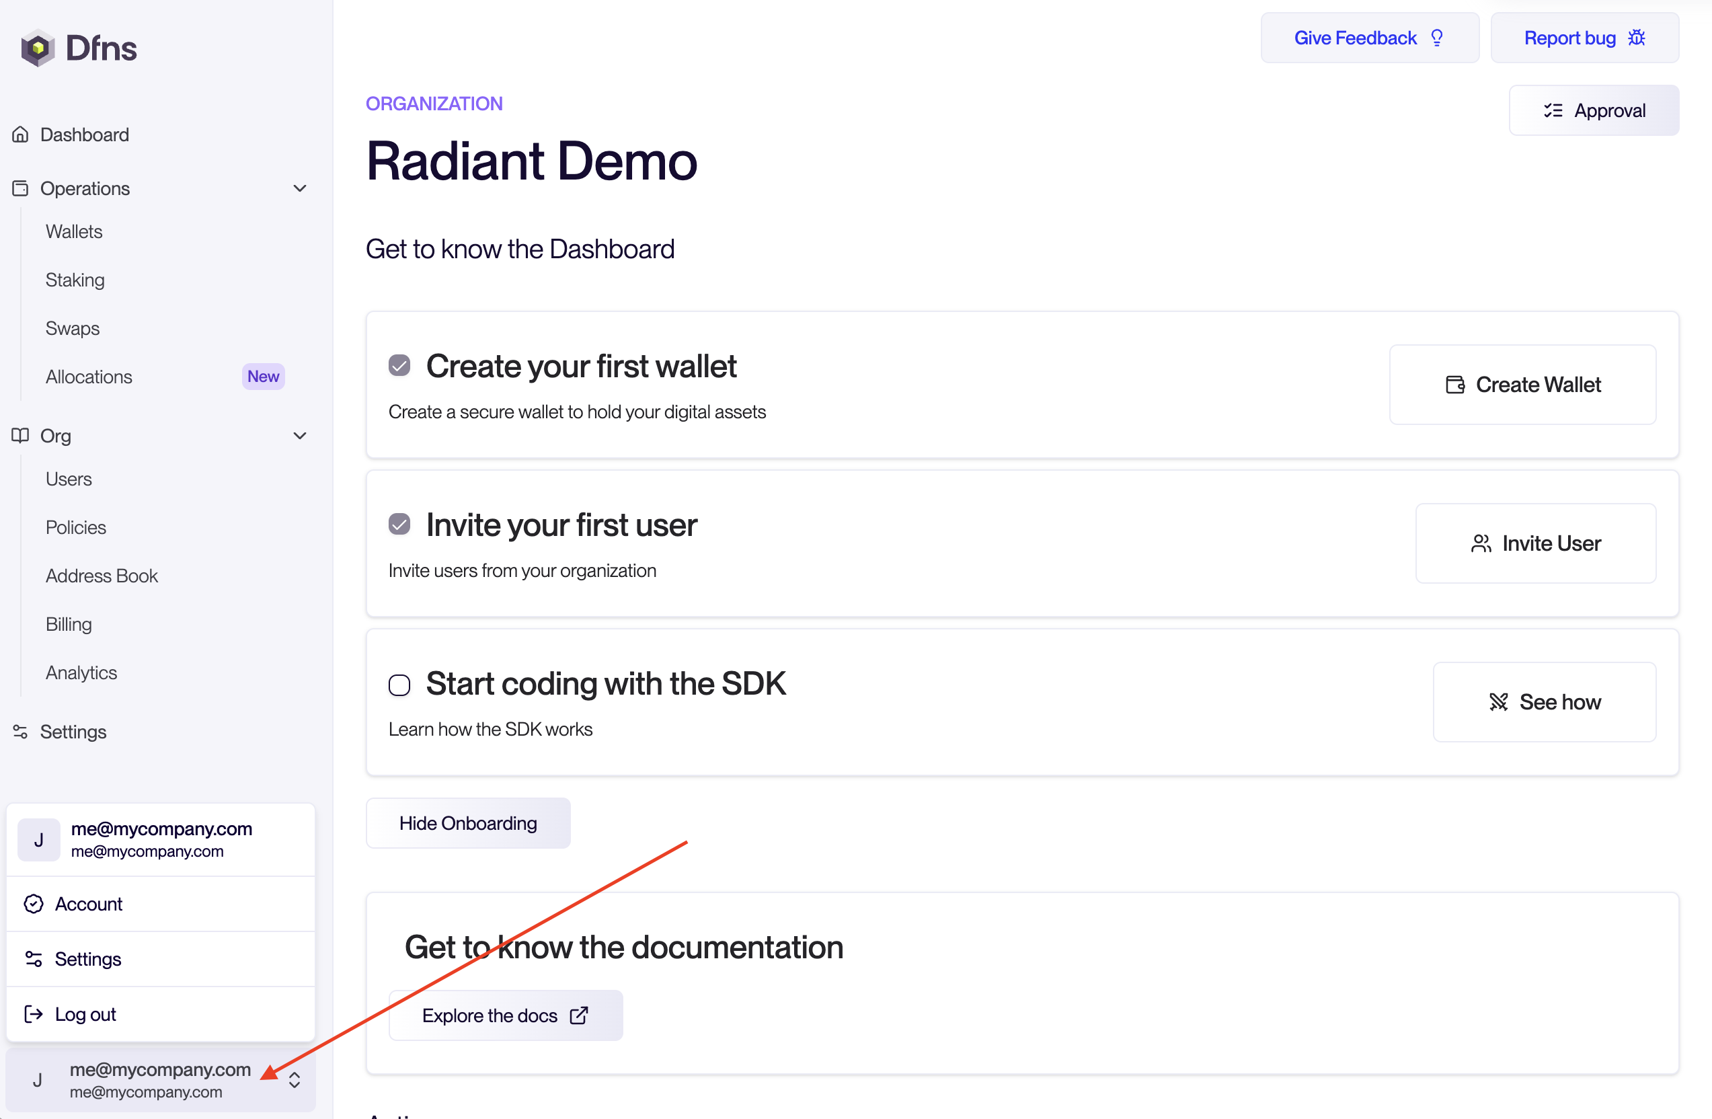This screenshot has width=1712, height=1119.
Task: Select Log out in the user menu
Action: click(x=85, y=1014)
